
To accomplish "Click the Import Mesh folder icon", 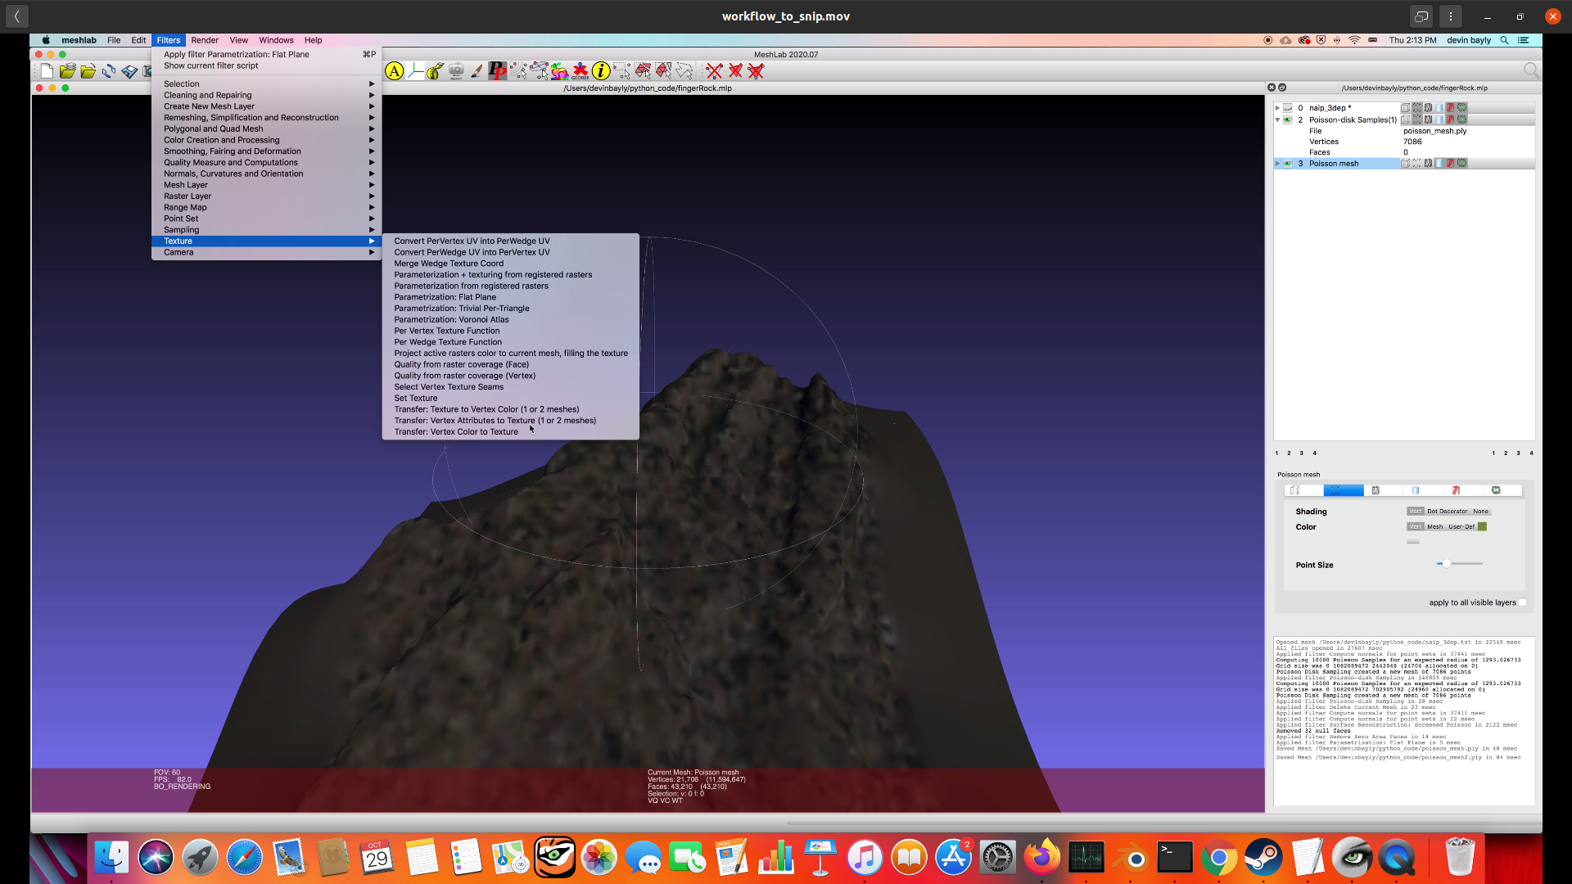I will click(x=88, y=71).
